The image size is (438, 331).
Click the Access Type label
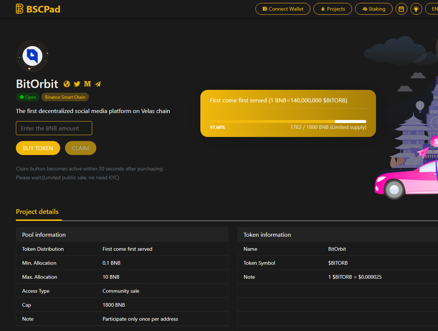tap(36, 291)
